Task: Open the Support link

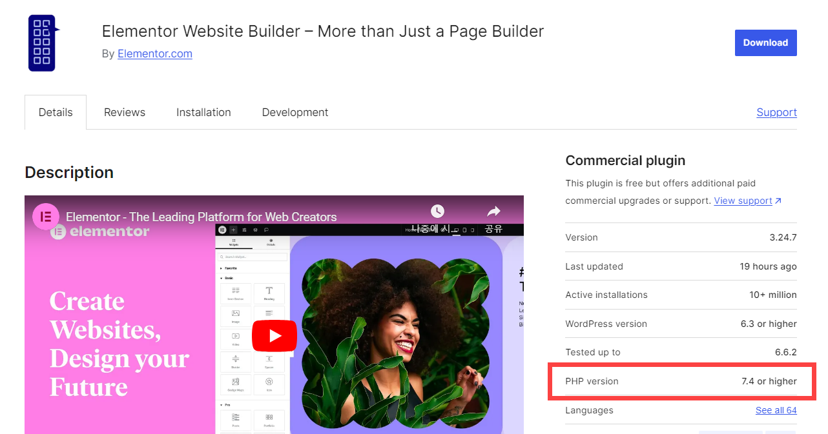Action: tap(776, 112)
